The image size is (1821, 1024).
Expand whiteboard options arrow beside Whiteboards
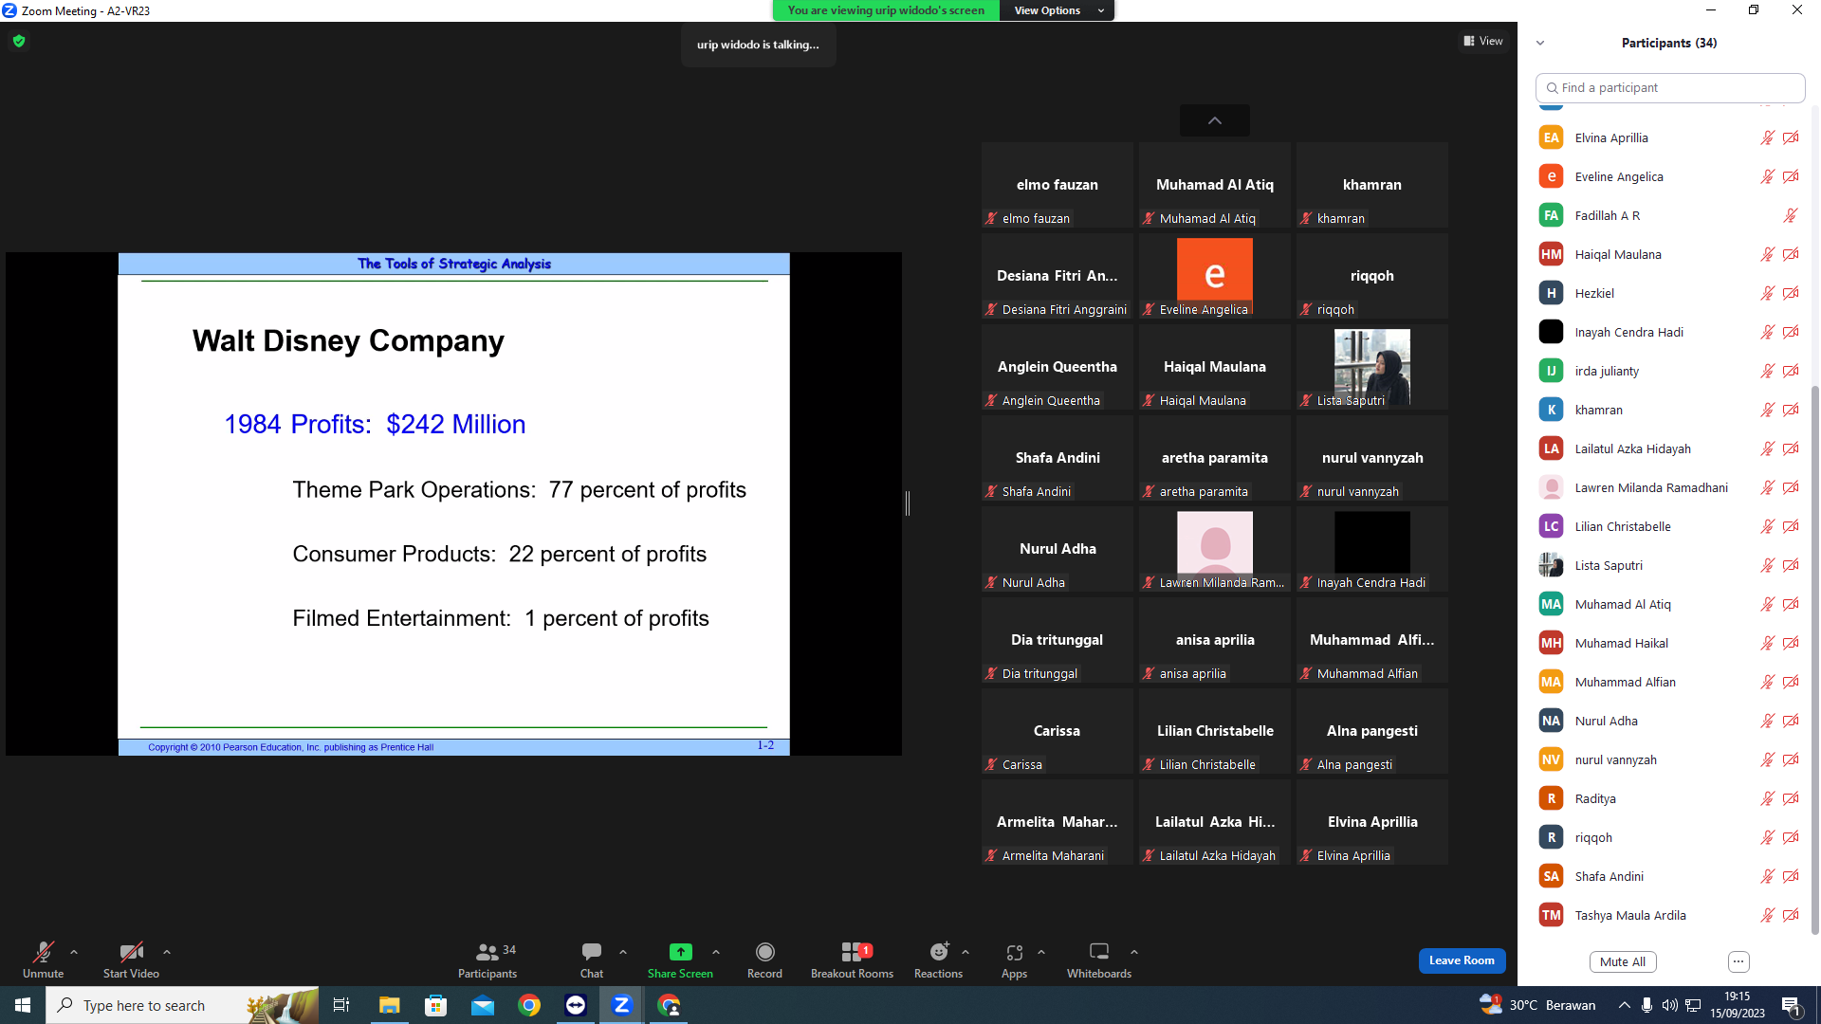[x=1134, y=952]
